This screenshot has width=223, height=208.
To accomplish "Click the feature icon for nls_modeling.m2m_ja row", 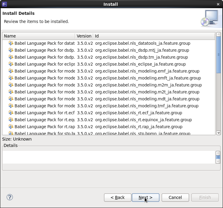I will (11, 85).
